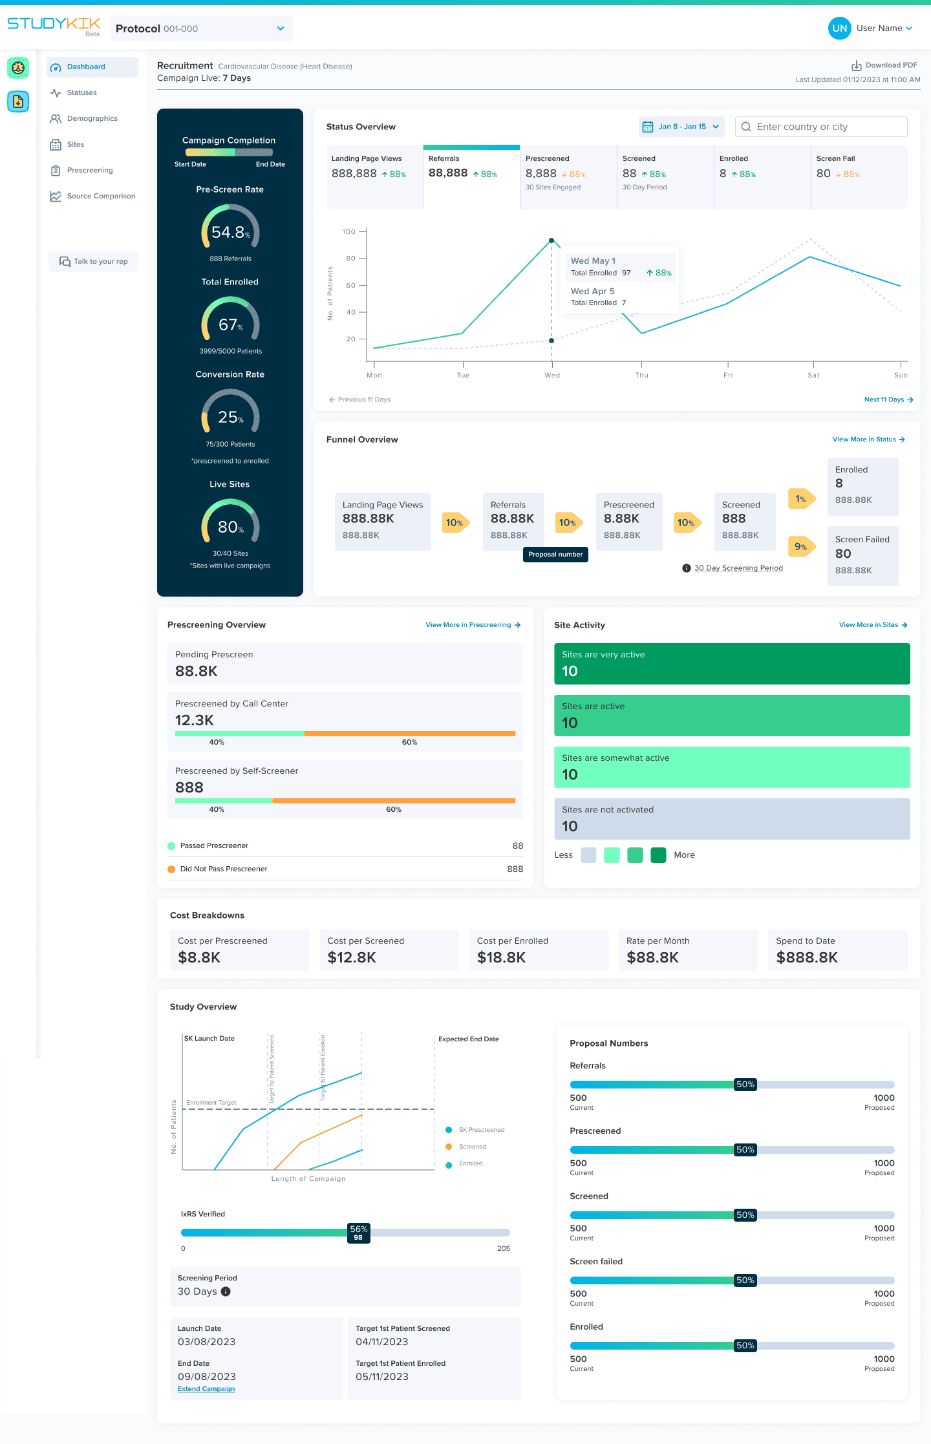The width and height of the screenshot is (931, 1444).
Task: Click the Prescreening clipboard icon
Action: 56,171
